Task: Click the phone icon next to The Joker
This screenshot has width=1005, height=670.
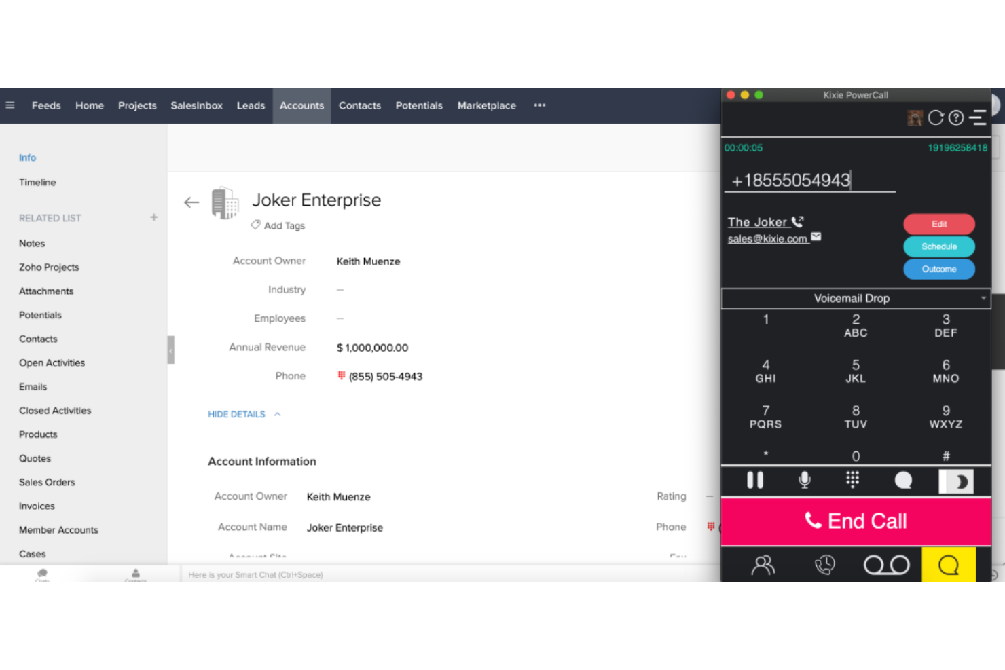Action: [x=797, y=221]
